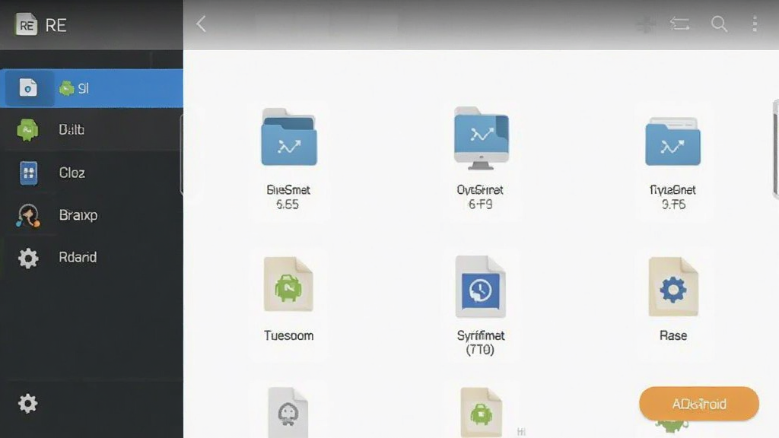This screenshot has height=438, width=779.
Task: Click the swap arrows icon in the top bar
Action: [679, 24]
